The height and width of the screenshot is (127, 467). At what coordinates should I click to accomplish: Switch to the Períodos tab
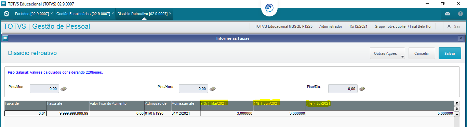pyautogui.click(x=32, y=14)
